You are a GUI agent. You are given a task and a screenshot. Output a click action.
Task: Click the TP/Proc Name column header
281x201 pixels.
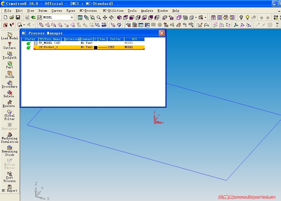(x=50, y=39)
